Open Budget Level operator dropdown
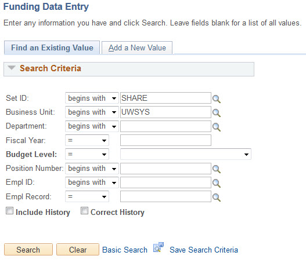This screenshot has width=306, height=263. tap(87, 154)
